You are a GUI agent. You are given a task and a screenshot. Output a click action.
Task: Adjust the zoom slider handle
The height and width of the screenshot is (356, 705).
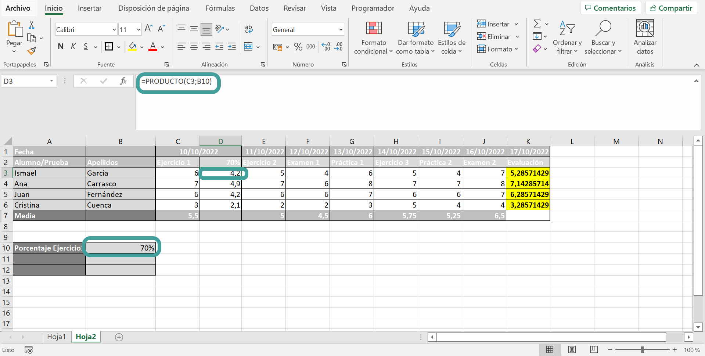(643, 350)
